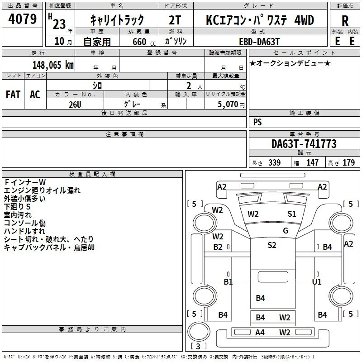Select the B1 mark on vehicle diagram
The height and width of the screenshot is (362, 362).
tap(228, 282)
